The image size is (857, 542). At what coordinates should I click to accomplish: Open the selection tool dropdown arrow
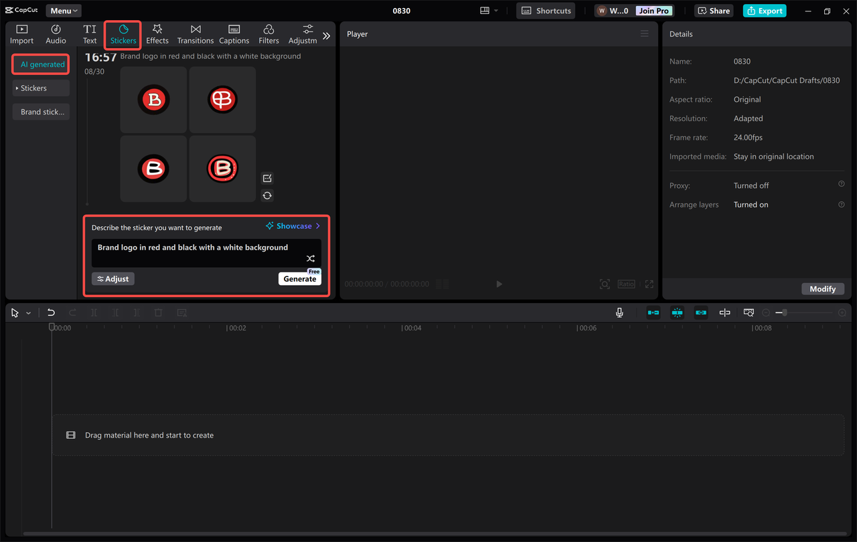[28, 312]
